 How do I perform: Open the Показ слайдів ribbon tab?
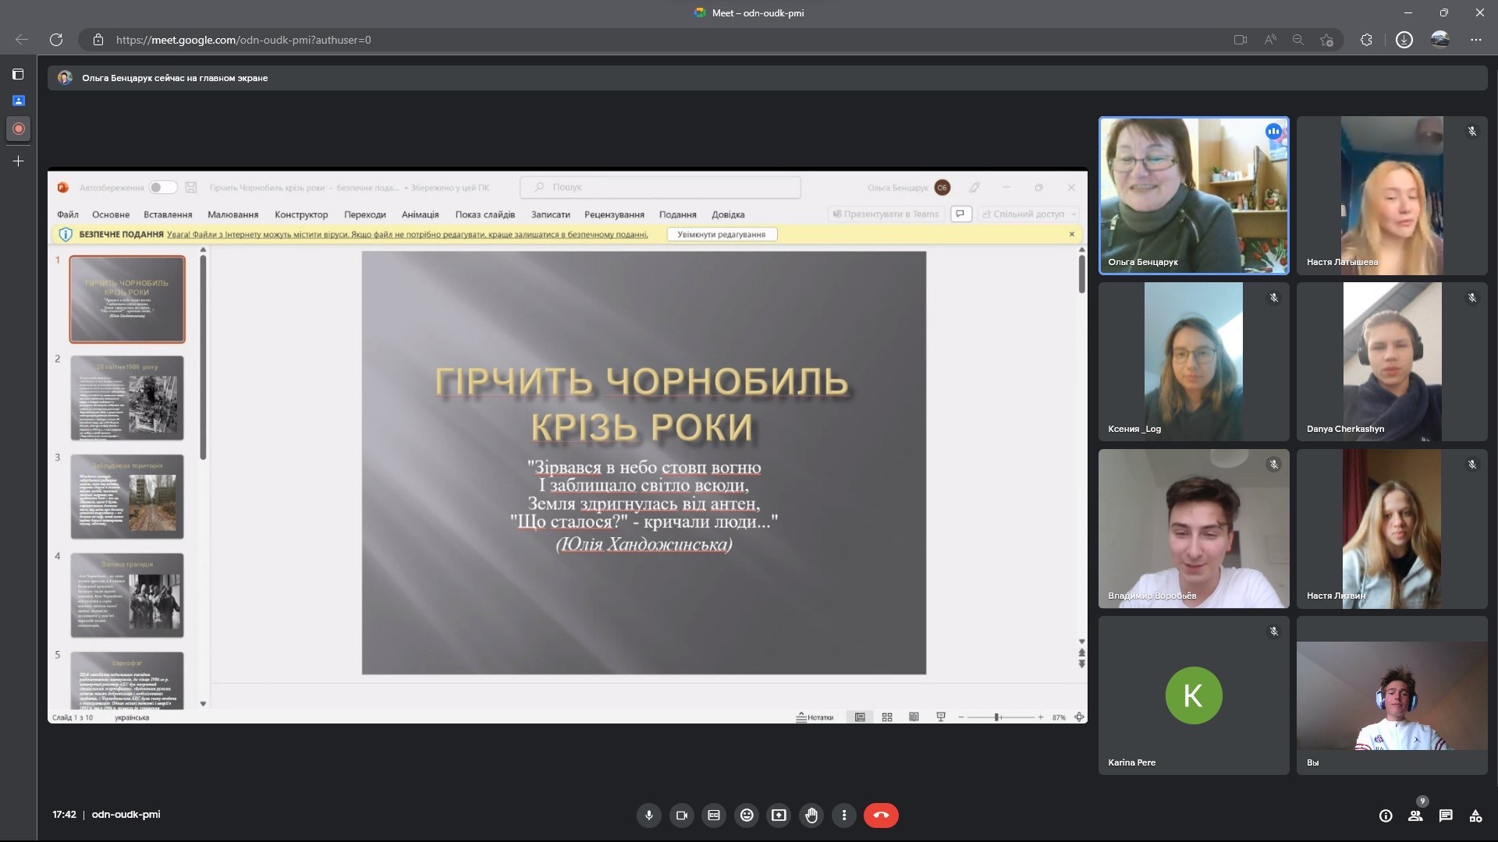pyautogui.click(x=485, y=214)
